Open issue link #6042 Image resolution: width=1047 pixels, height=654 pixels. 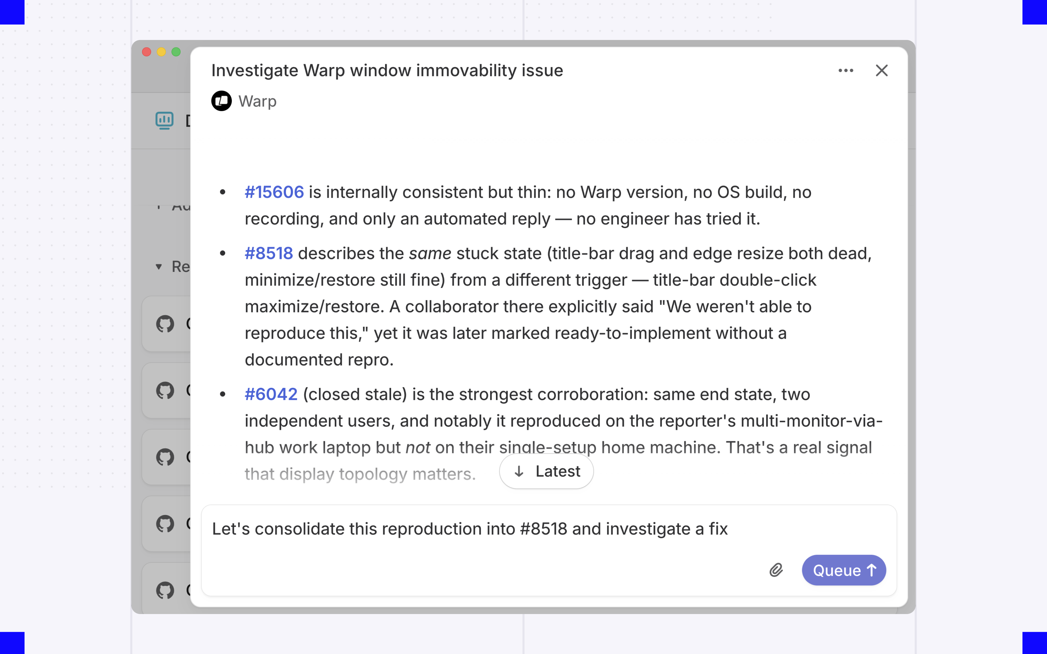coord(271,394)
